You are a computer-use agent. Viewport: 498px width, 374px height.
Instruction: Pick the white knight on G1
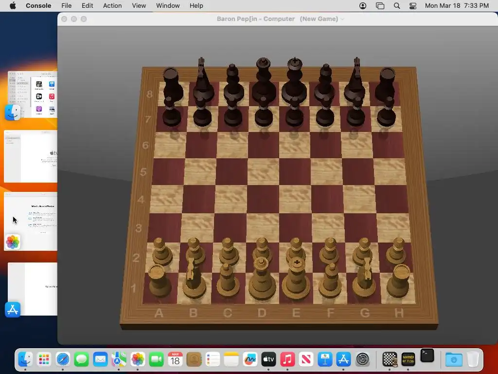point(365,277)
